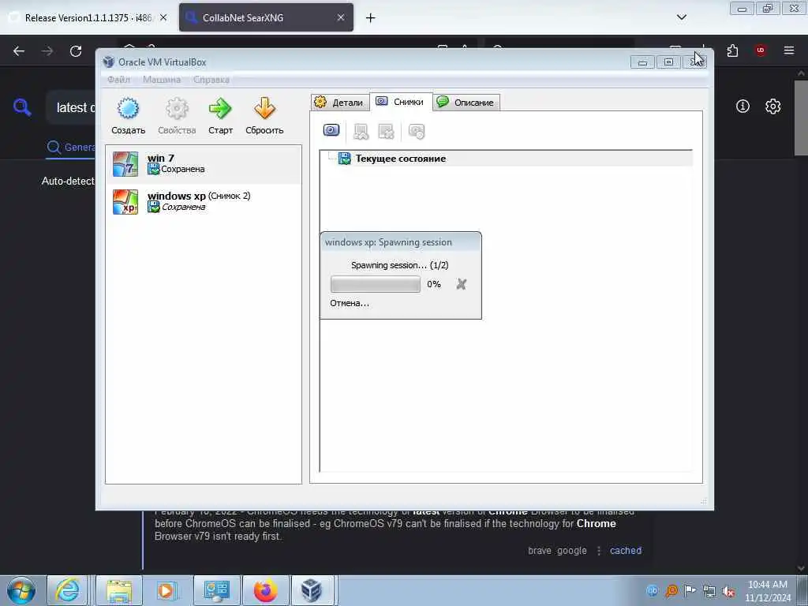The width and height of the screenshot is (808, 606).
Task: Click the SearXNG search magnifier logo
Action: coord(22,107)
